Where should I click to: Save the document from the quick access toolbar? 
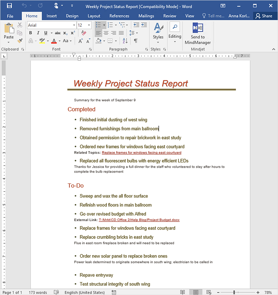click(9, 6)
